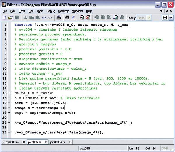This screenshot has width=175, height=152.
Task: Close the pvz005.m tab
Action: coord(46,142)
